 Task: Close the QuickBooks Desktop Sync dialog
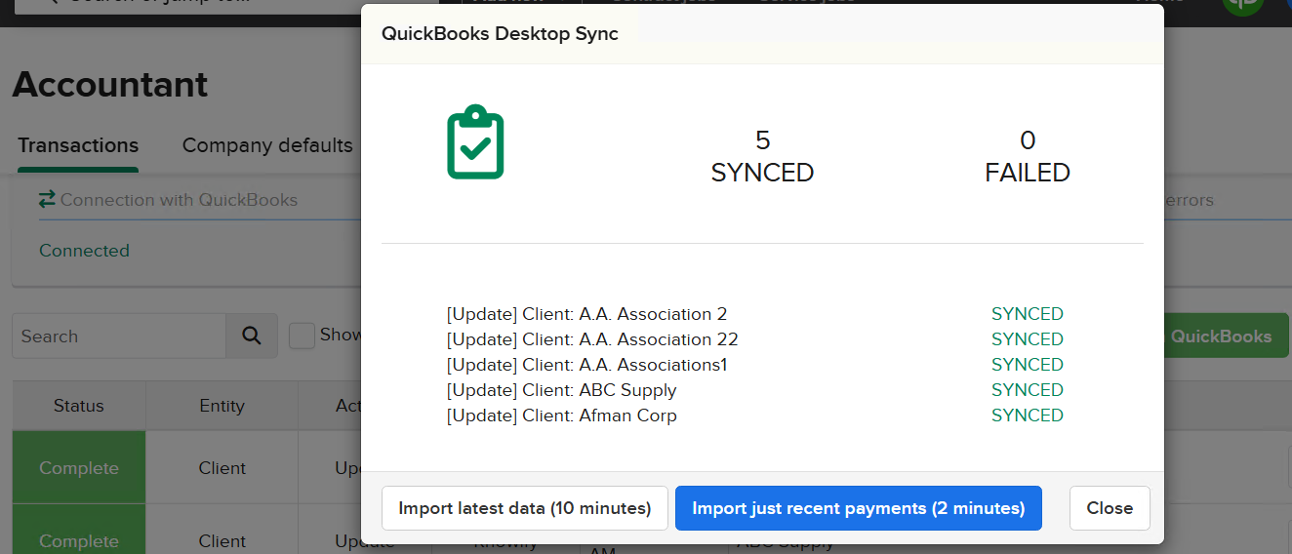click(1109, 508)
